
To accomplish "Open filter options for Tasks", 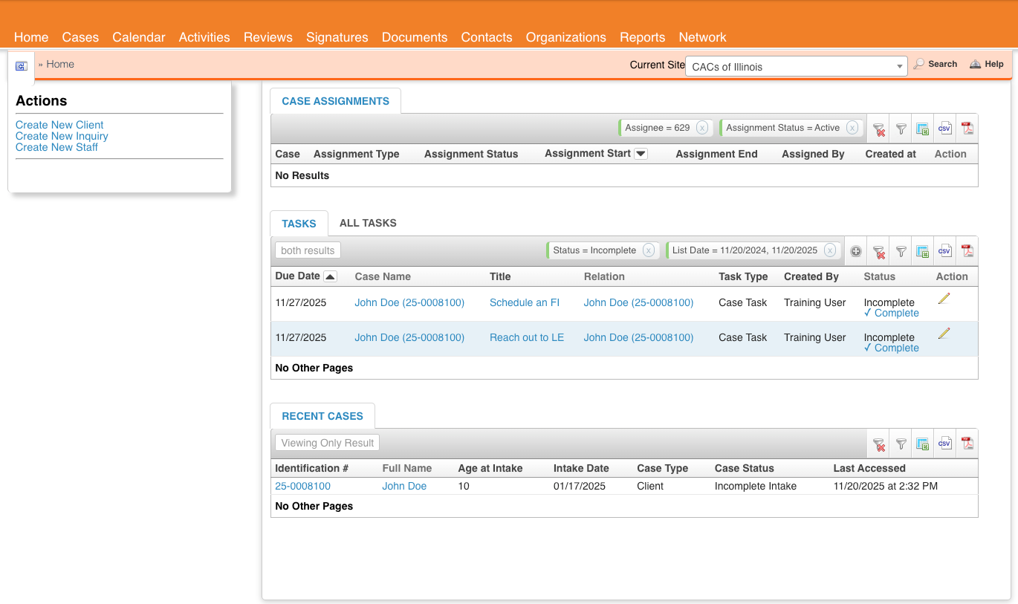I will 901,252.
